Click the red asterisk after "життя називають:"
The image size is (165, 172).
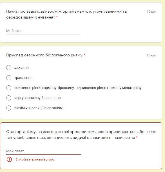click(137, 137)
